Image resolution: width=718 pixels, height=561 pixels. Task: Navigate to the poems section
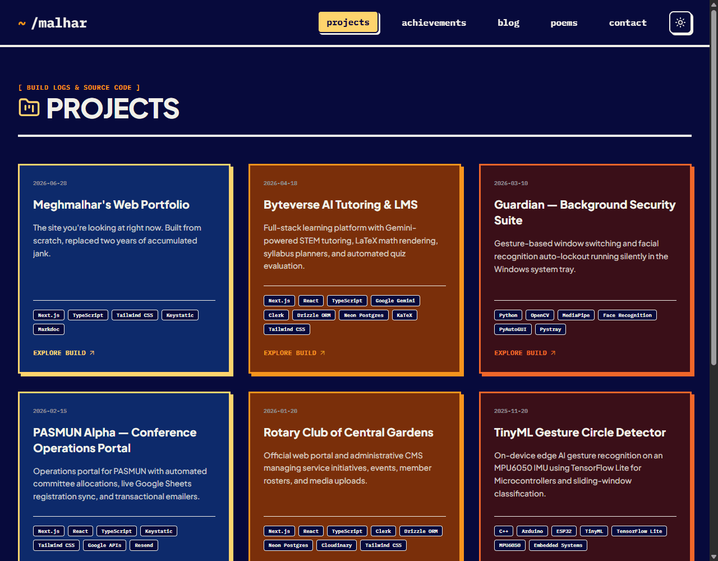(x=564, y=23)
